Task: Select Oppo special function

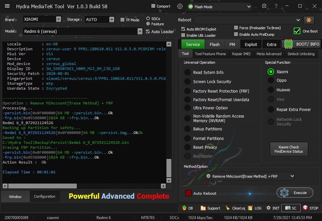Action: point(271,80)
